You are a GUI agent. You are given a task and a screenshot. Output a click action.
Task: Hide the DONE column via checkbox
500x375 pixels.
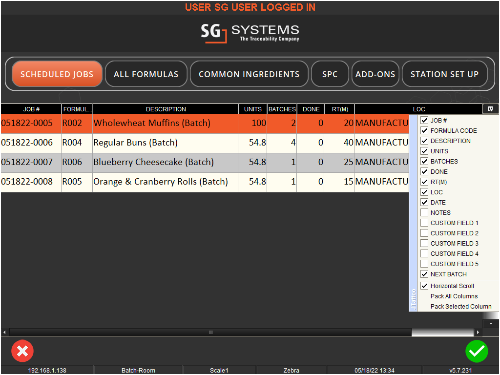tap(424, 171)
